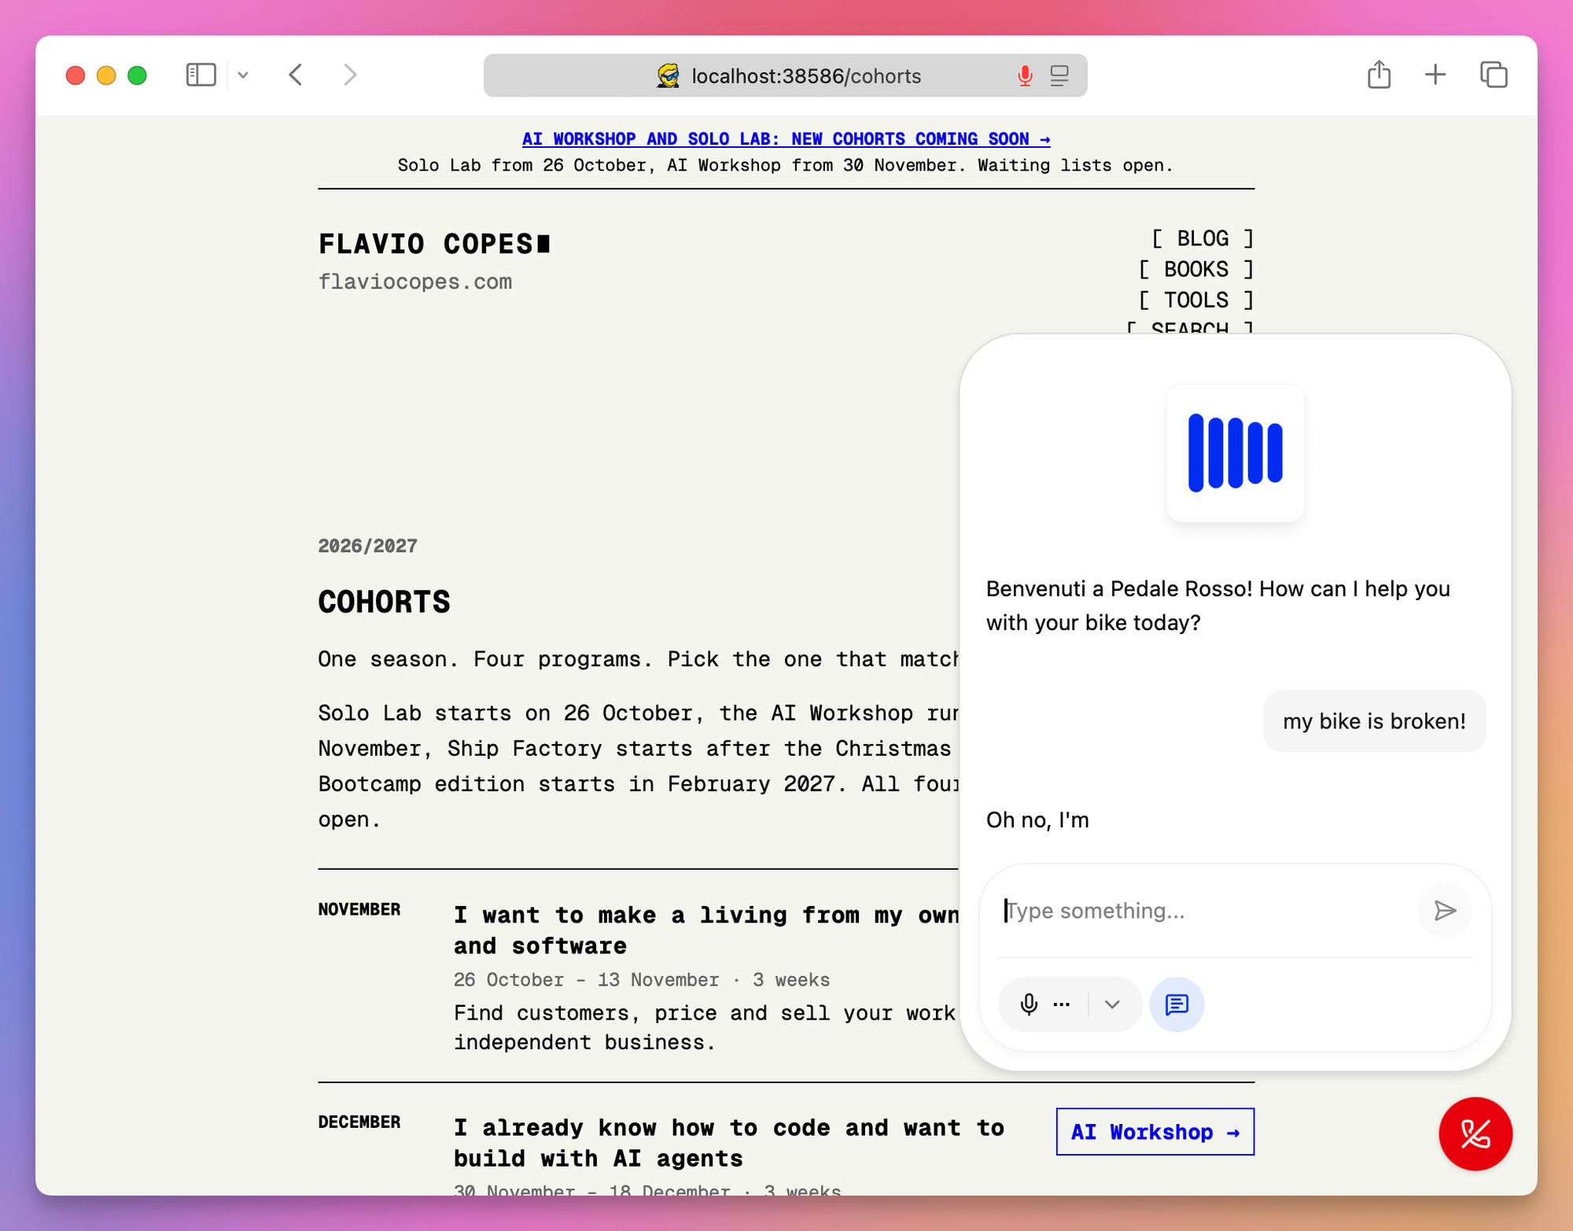Click the Benvenuti a Pedale Rosso greeting
Viewport: 1573px width, 1231px height.
pos(1218,606)
